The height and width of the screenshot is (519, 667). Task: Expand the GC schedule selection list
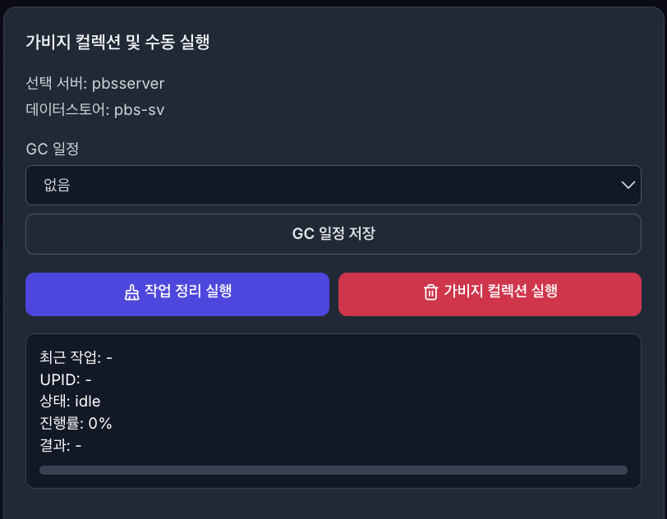coord(333,185)
